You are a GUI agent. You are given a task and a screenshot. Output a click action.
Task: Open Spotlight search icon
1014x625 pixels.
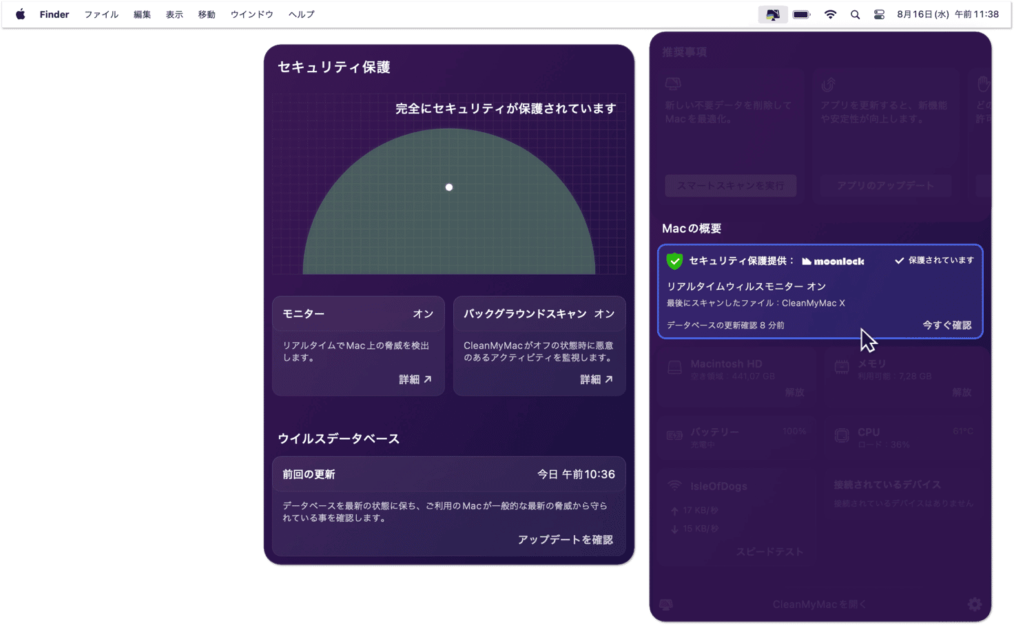coord(855,14)
